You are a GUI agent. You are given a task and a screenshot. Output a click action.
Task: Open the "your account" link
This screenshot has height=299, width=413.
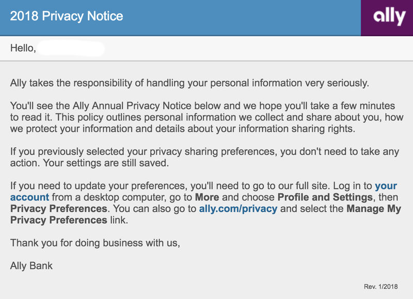click(29, 197)
